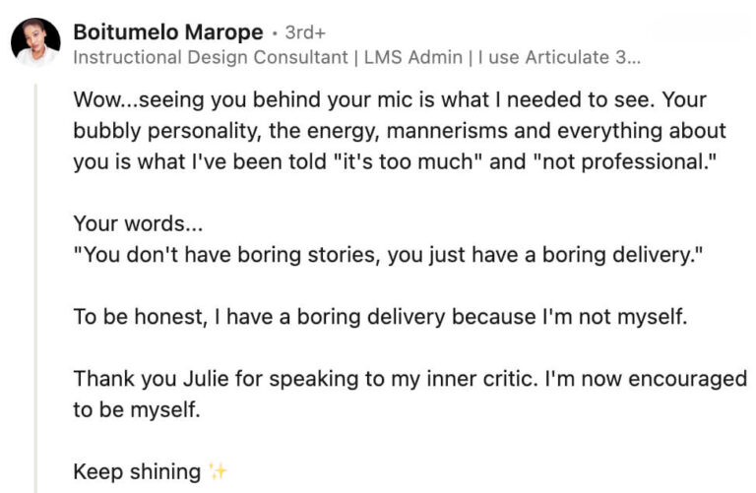The height and width of the screenshot is (493, 756).
Task: Open Boitumelo Marope's profile photo
Action: coord(35,42)
